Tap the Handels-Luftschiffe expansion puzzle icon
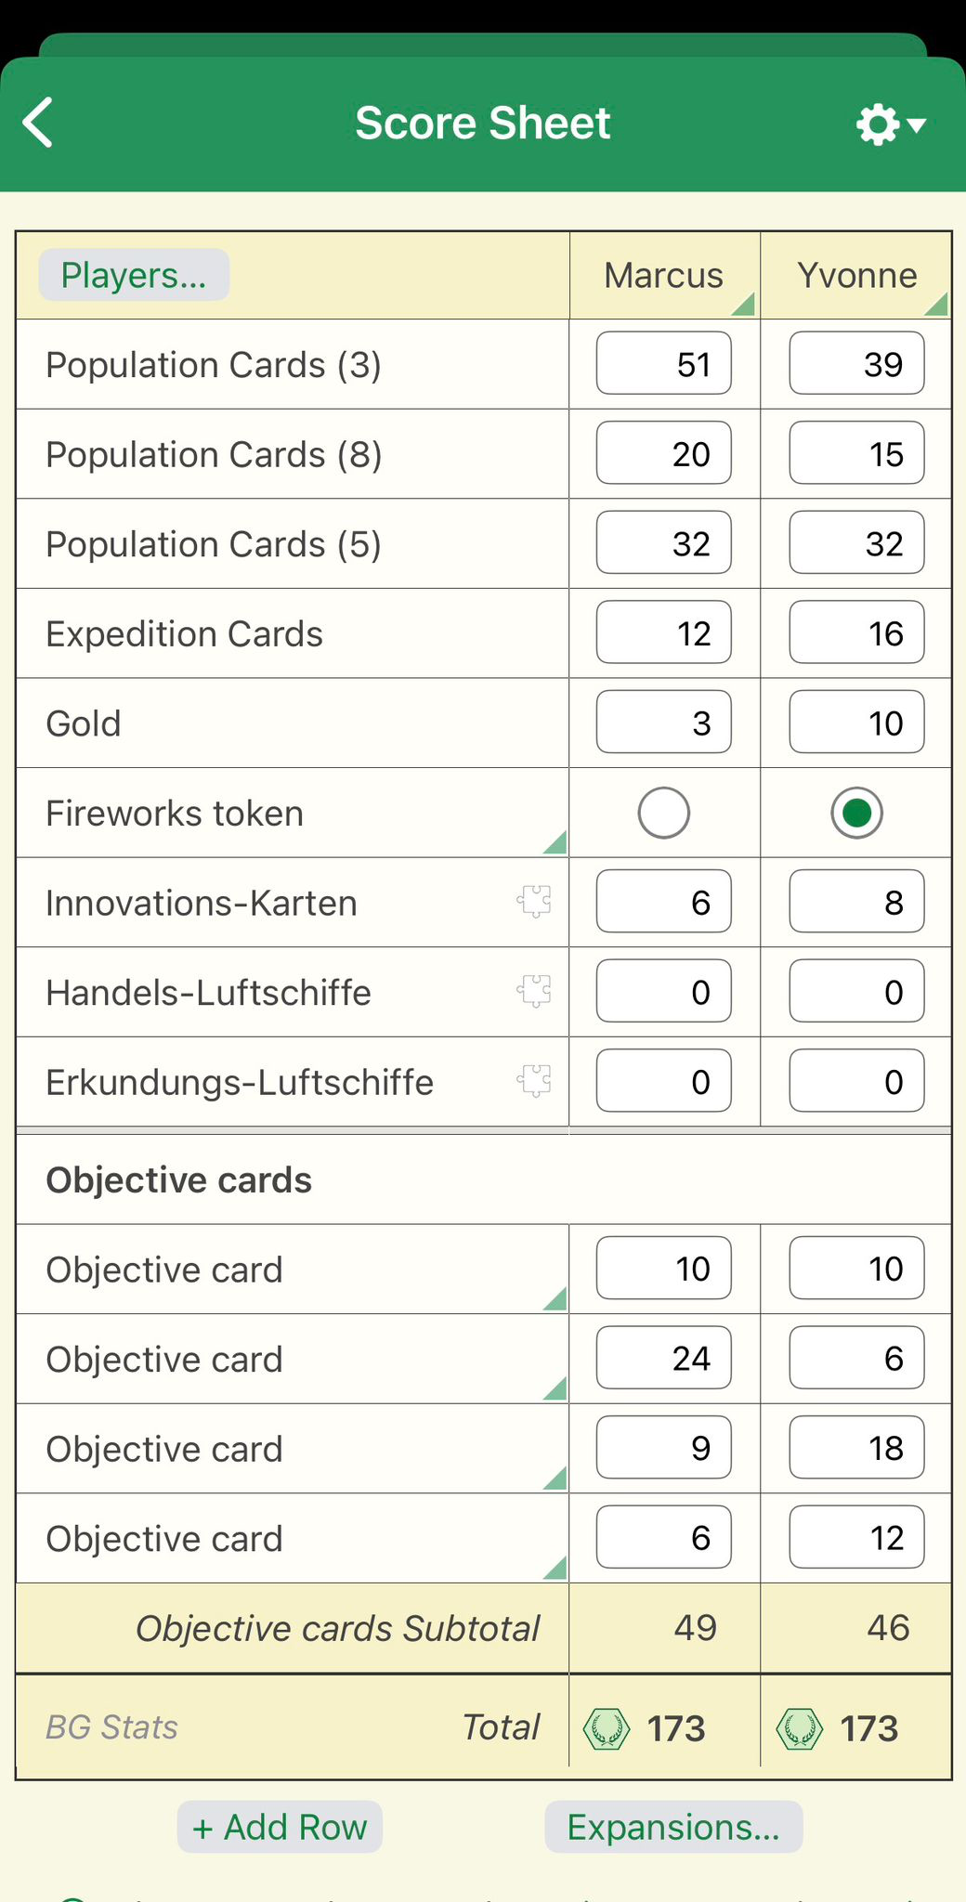This screenshot has width=966, height=1902. (534, 991)
